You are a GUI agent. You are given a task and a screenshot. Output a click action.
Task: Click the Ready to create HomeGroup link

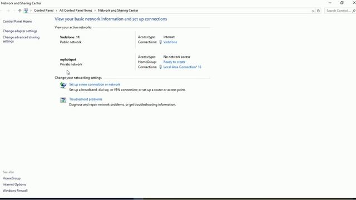[x=174, y=62]
